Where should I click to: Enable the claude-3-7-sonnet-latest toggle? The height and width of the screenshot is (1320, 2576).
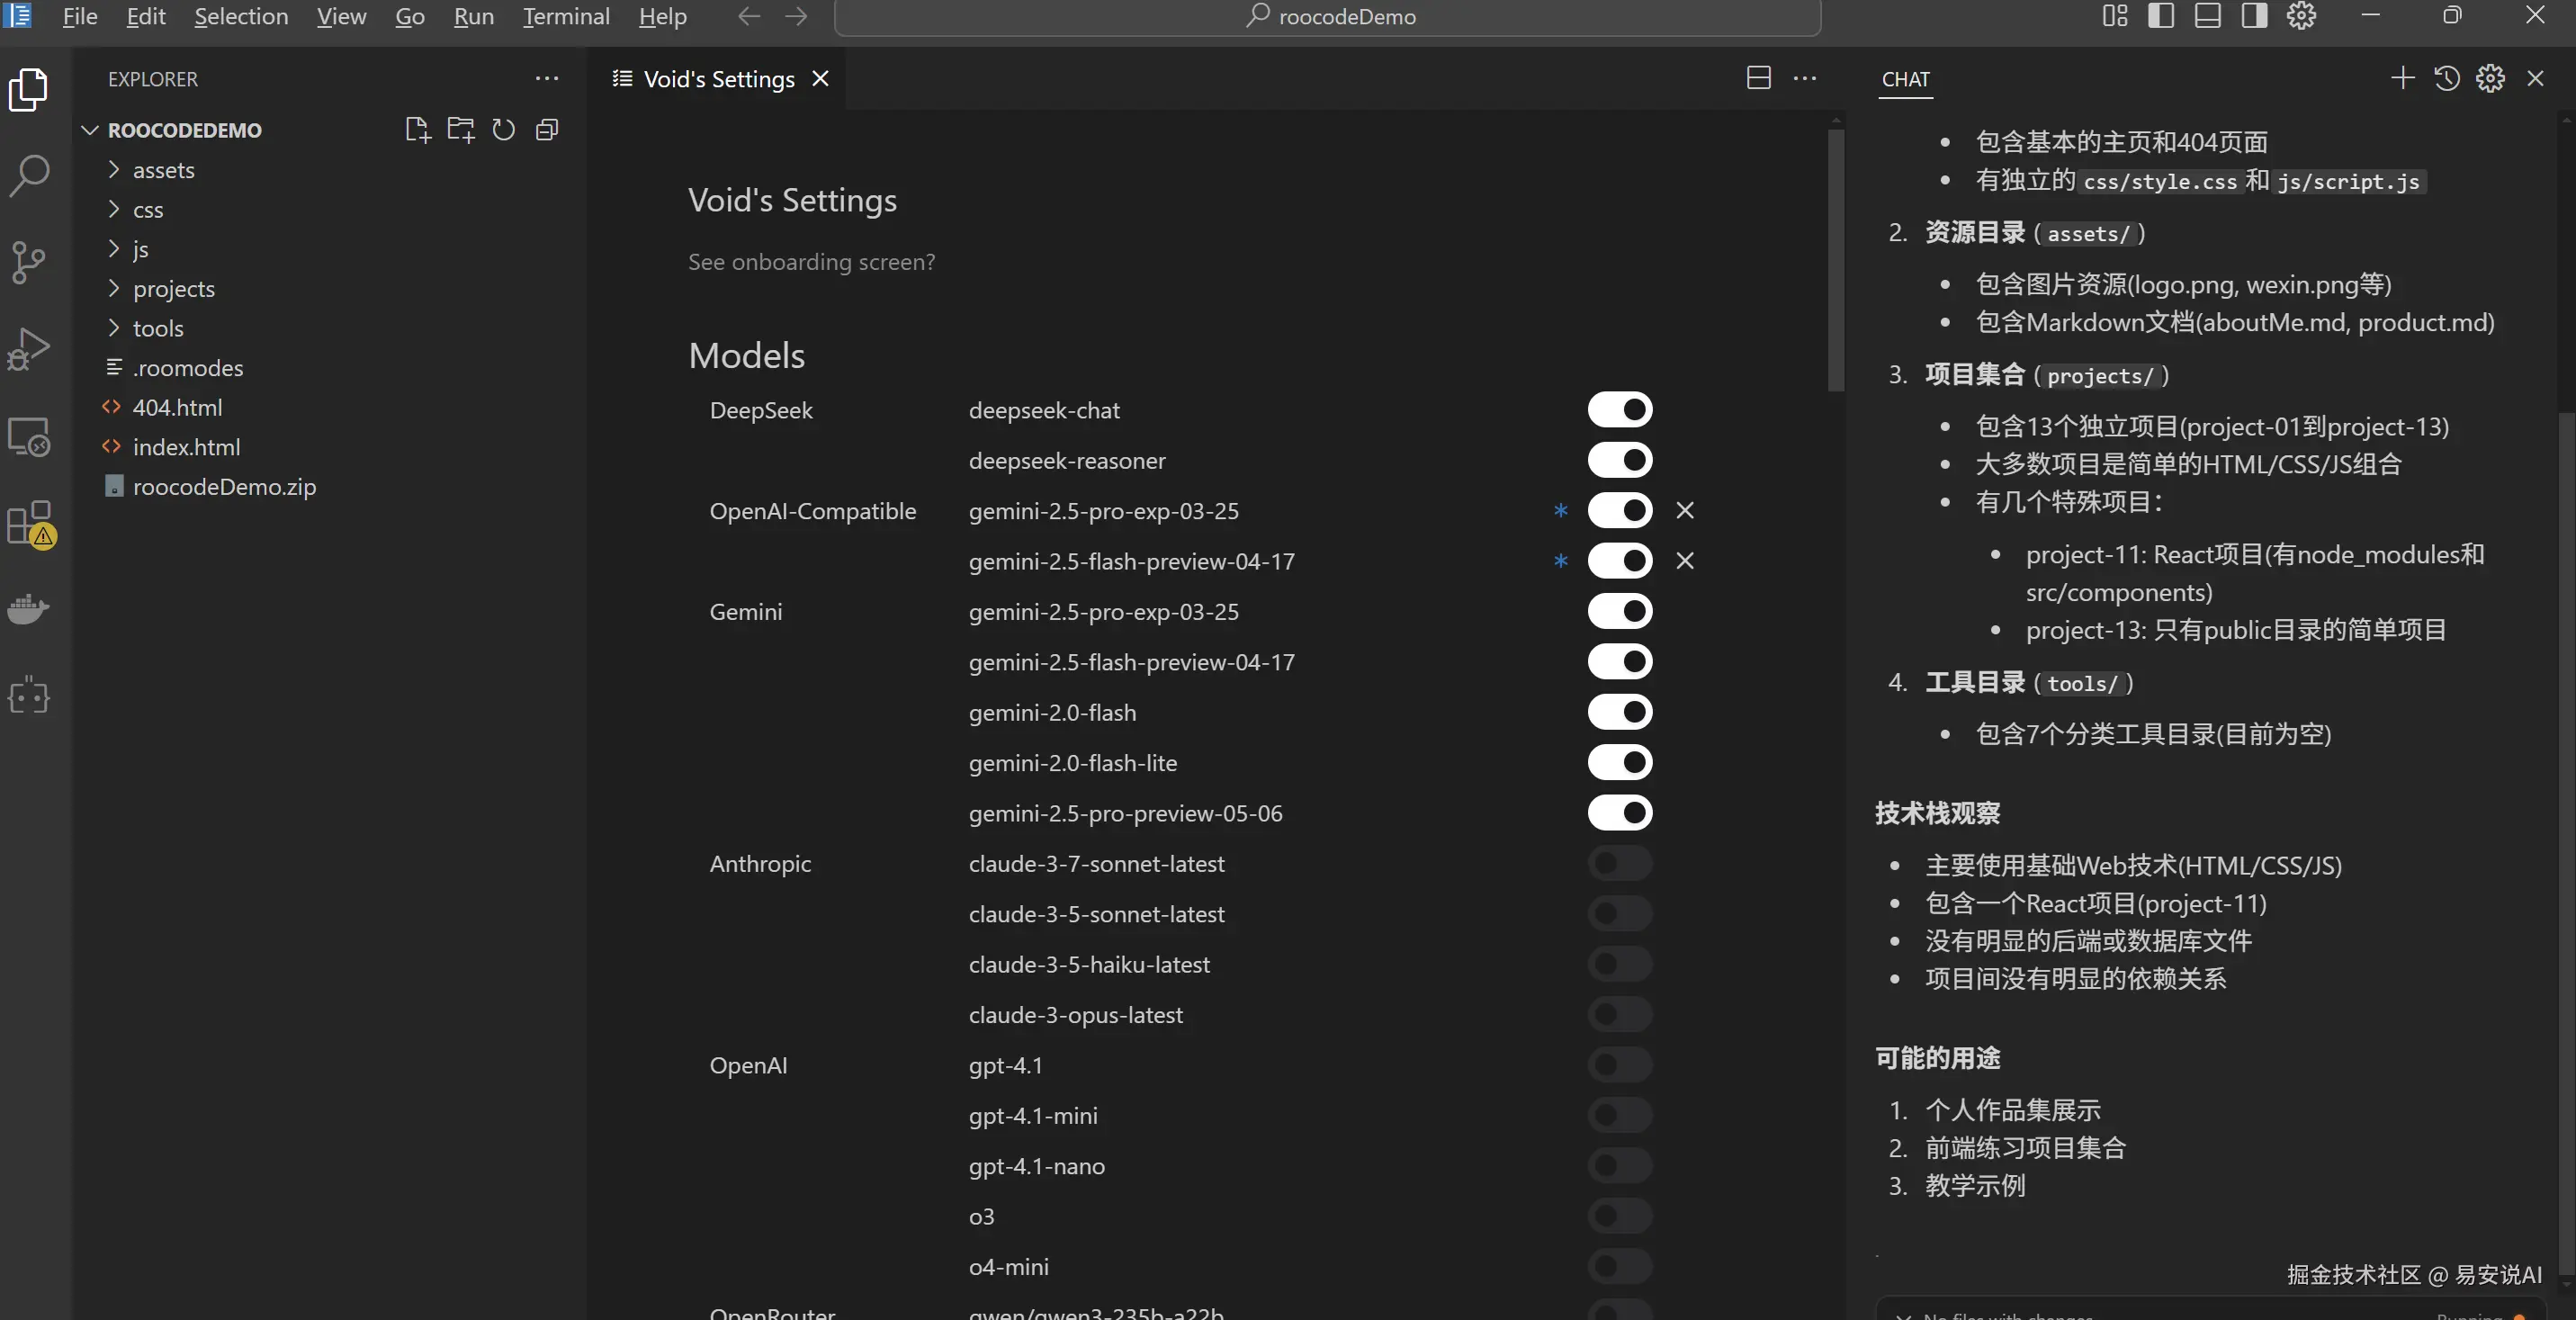1619,863
